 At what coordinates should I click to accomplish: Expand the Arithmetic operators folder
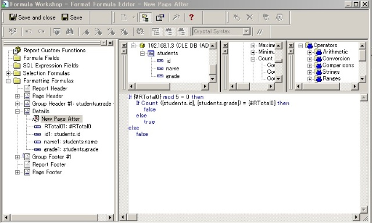coord(310,52)
